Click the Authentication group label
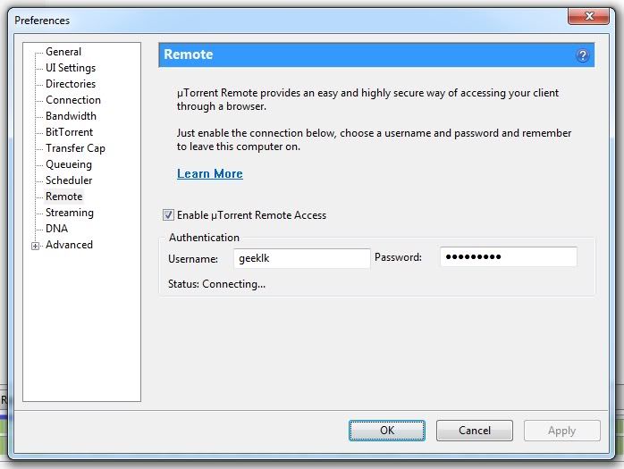The width and height of the screenshot is (624, 469). click(204, 238)
